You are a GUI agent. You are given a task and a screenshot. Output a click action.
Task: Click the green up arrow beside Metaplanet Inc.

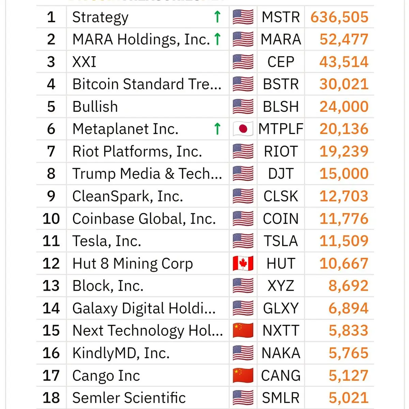[217, 129]
